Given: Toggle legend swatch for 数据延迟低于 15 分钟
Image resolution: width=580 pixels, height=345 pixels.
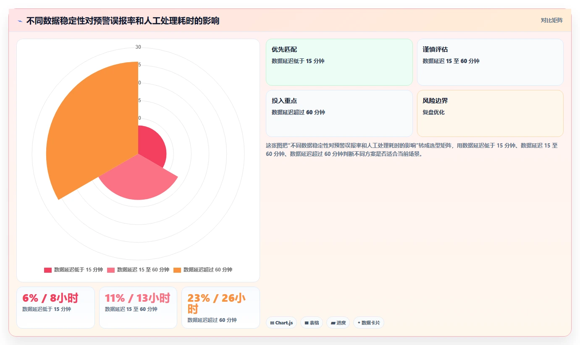Looking at the screenshot, I should pyautogui.click(x=48, y=270).
